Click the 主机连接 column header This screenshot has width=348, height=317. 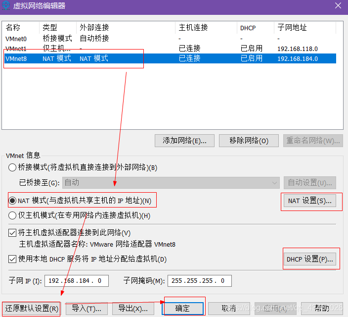point(206,28)
